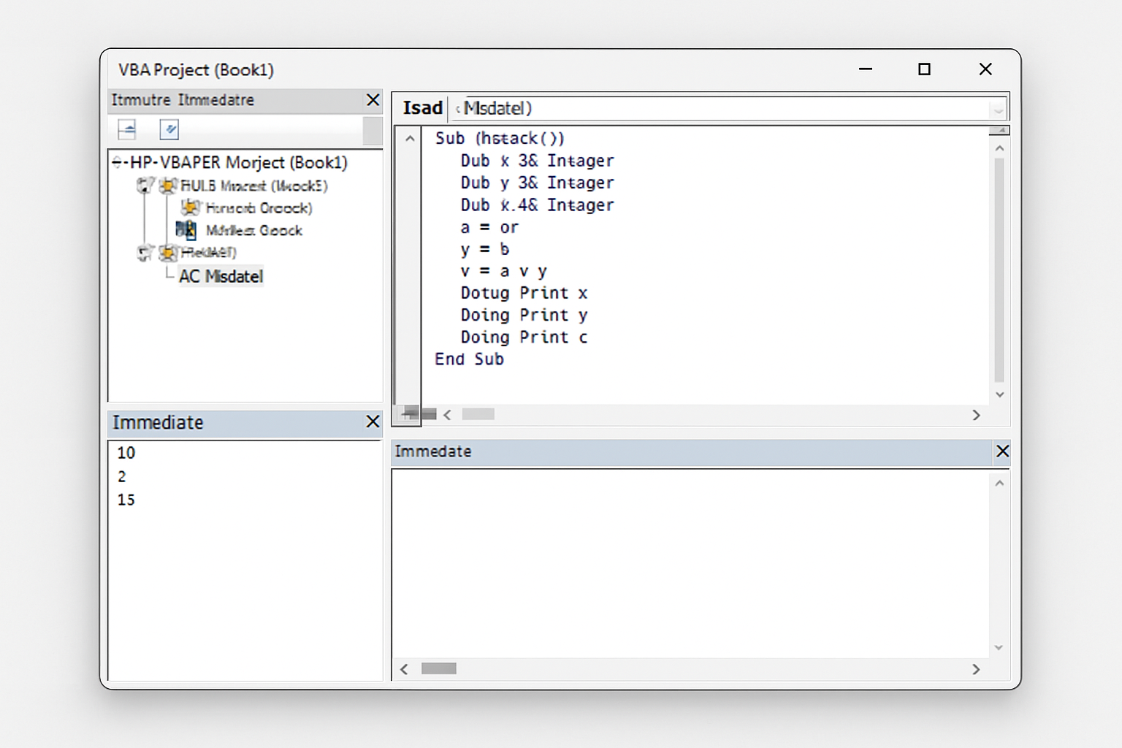The image size is (1122, 748).
Task: Click the code split bar handle
Action: click(999, 130)
